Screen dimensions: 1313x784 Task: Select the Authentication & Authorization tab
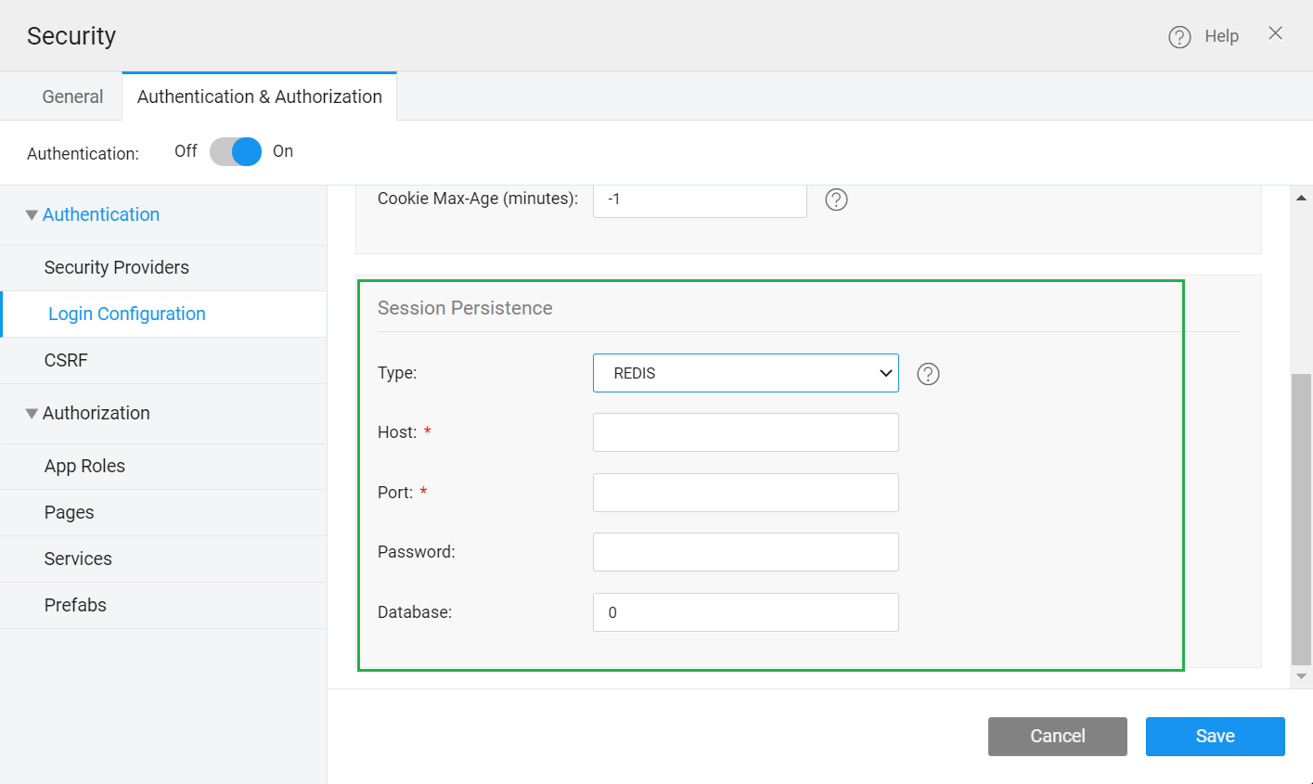[259, 96]
